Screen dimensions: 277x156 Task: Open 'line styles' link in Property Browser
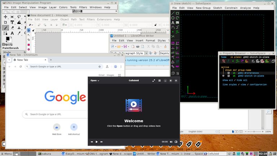[x=229, y=84]
